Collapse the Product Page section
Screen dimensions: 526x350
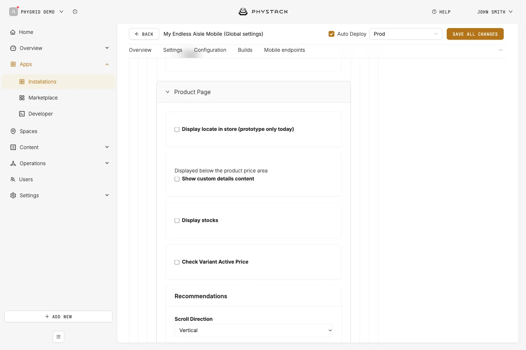(x=168, y=92)
